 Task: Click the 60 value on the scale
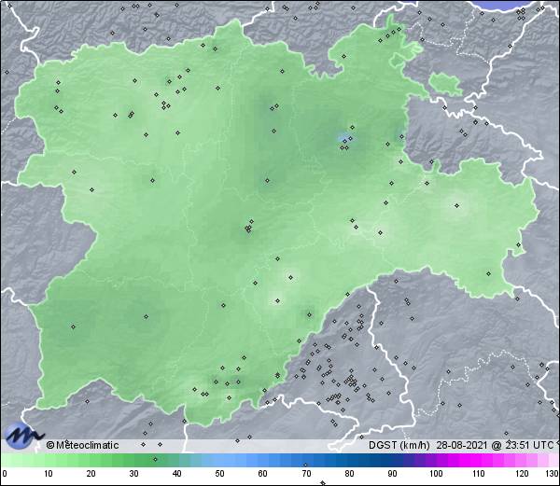263,474
